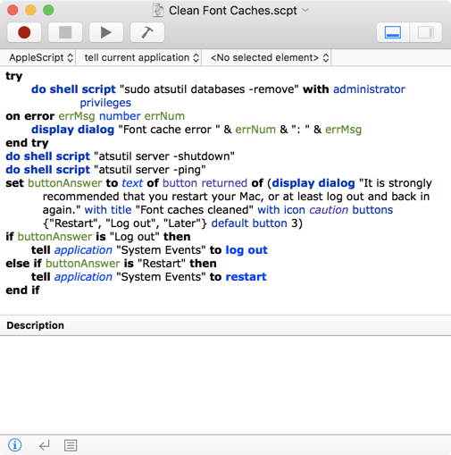This screenshot has height=455, width=451.
Task: Toggle the right sidebar pane view
Action: [426, 32]
